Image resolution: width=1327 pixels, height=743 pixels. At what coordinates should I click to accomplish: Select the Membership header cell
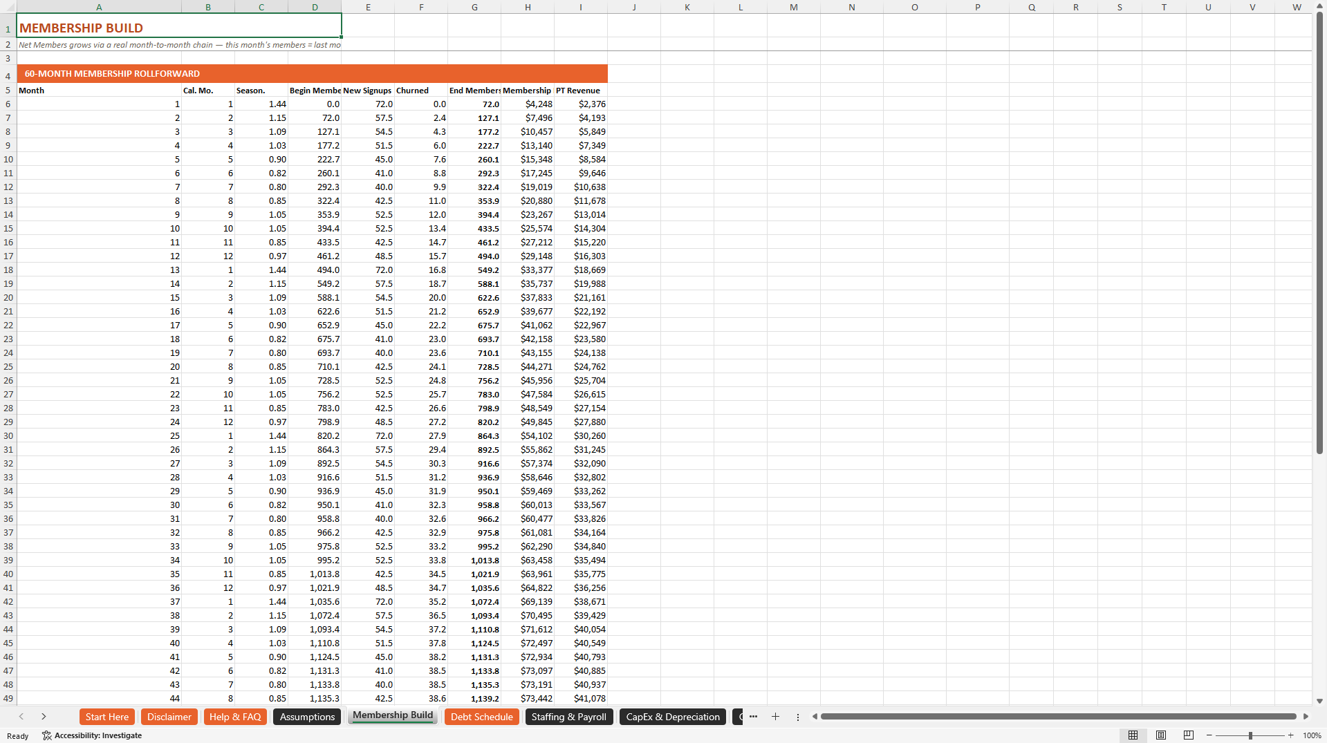click(528, 90)
